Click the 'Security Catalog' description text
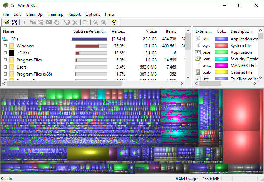Image resolution: width=264 pixels, height=182 pixels. point(244,59)
